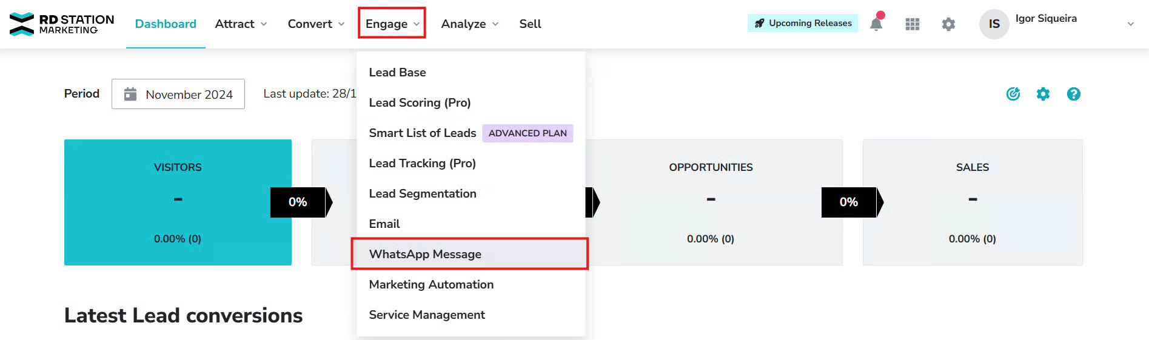Open the November 2024 period picker

click(x=178, y=94)
